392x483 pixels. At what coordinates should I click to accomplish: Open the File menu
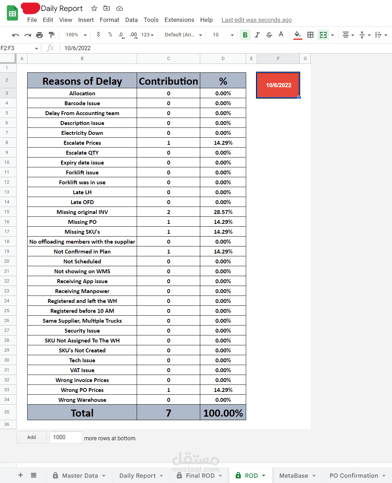(32, 20)
